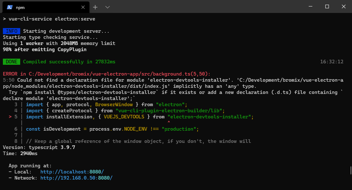Click VUEJS_DEVTOOLS identifier on line 5
Image resolution: width=352 pixels, height=190 pixels.
[124, 117]
